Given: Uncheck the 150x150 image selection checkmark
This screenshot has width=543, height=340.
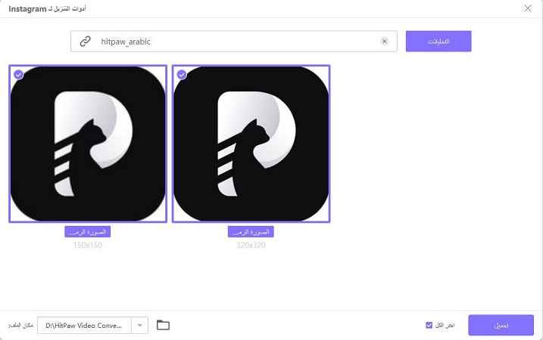Looking at the screenshot, I should pyautogui.click(x=19, y=74).
